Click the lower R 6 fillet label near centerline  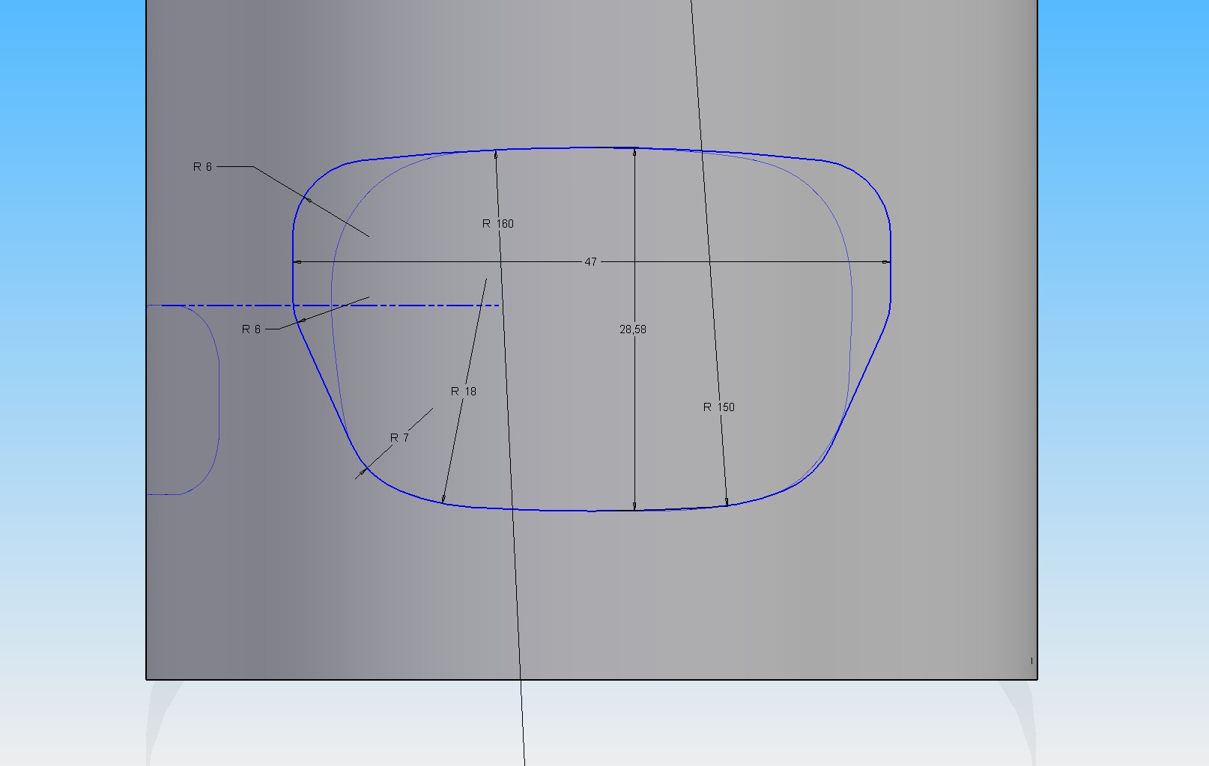pos(251,329)
